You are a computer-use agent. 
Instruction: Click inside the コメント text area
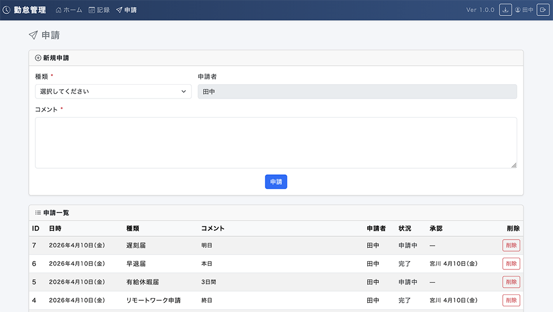(x=276, y=142)
